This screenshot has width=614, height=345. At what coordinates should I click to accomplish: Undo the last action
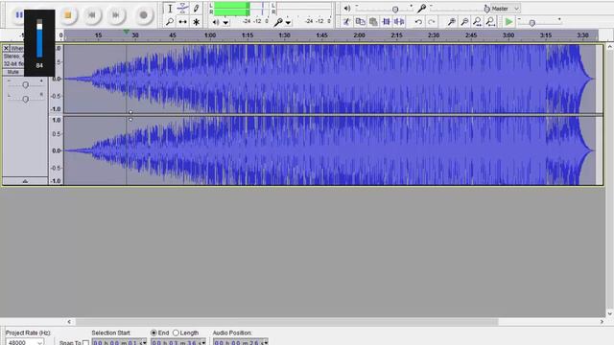tap(418, 22)
